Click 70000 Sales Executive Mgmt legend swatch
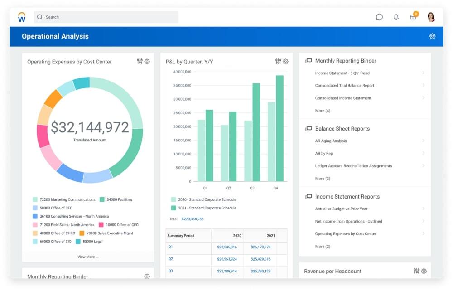Viewport: 453px width, 291px height. (82, 233)
